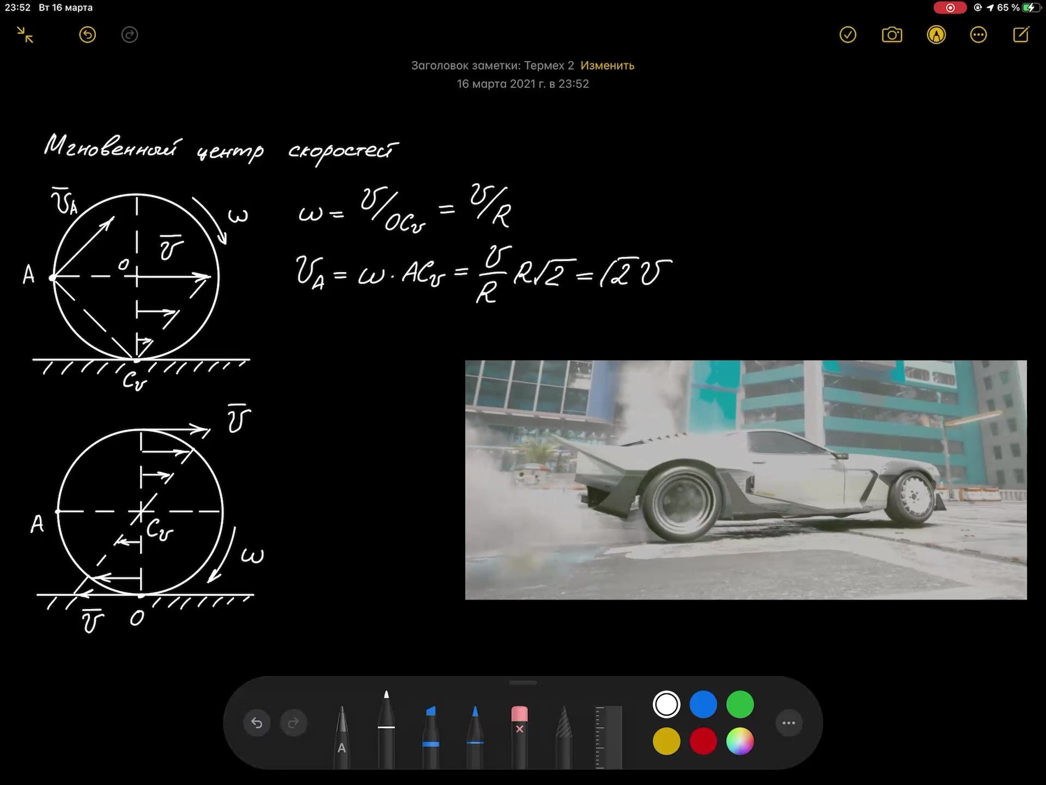Choose the red color swatch
Image resolution: width=1046 pixels, height=785 pixels.
coord(703,741)
